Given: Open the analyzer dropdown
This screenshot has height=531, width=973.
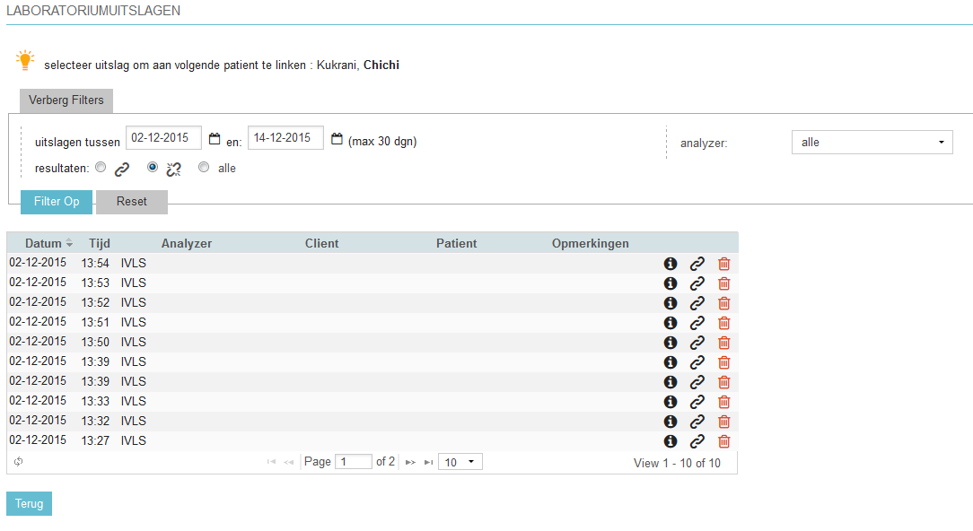Looking at the screenshot, I should tap(871, 142).
